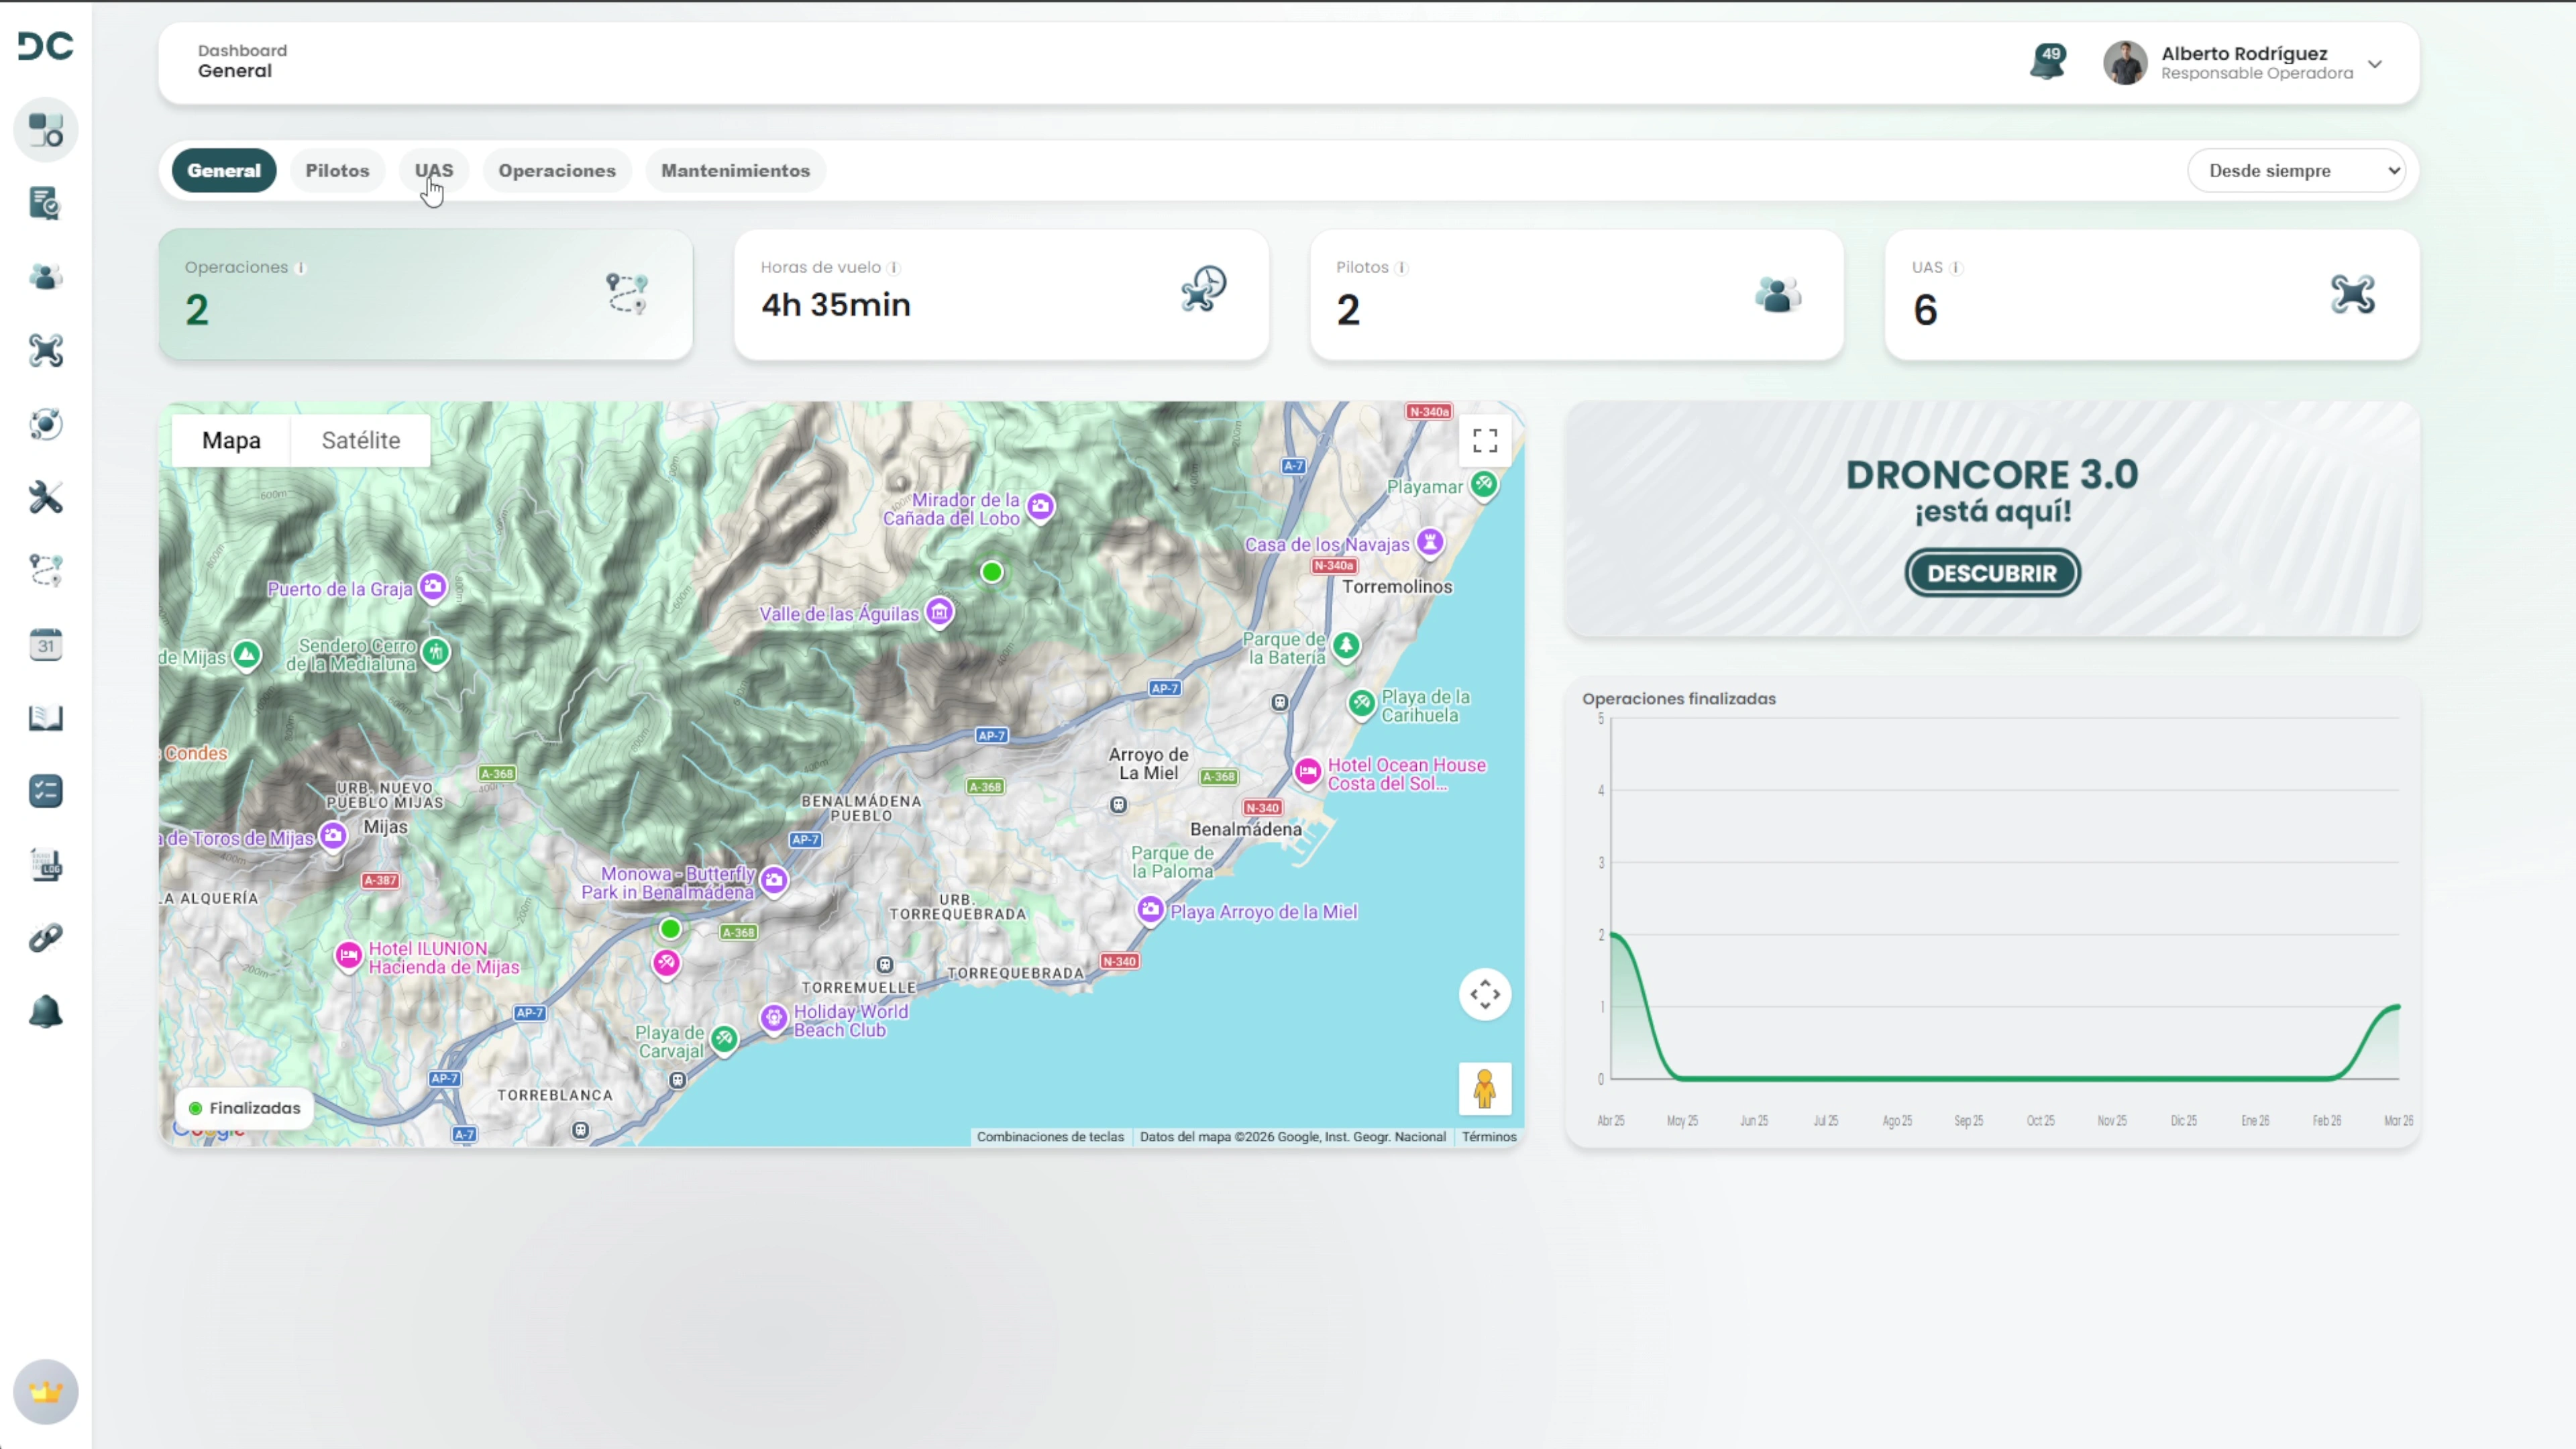Open the chain link icon in sidebar
Viewport: 2576px width, 1449px height.
click(46, 938)
